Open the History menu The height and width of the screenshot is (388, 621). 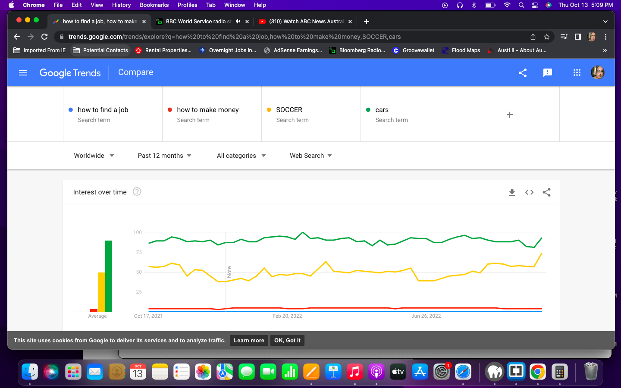click(121, 5)
